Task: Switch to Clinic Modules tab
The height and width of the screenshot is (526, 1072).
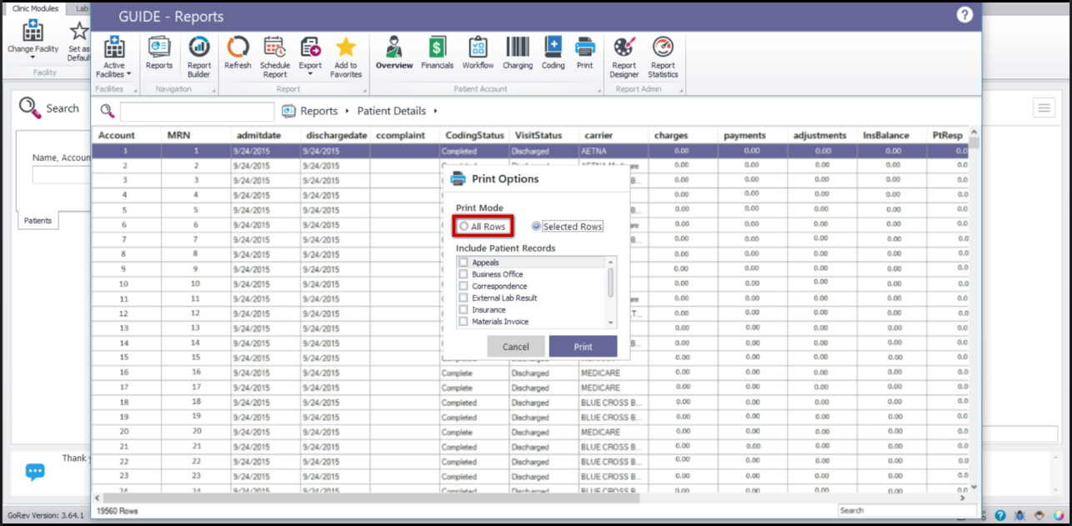Action: pos(35,8)
